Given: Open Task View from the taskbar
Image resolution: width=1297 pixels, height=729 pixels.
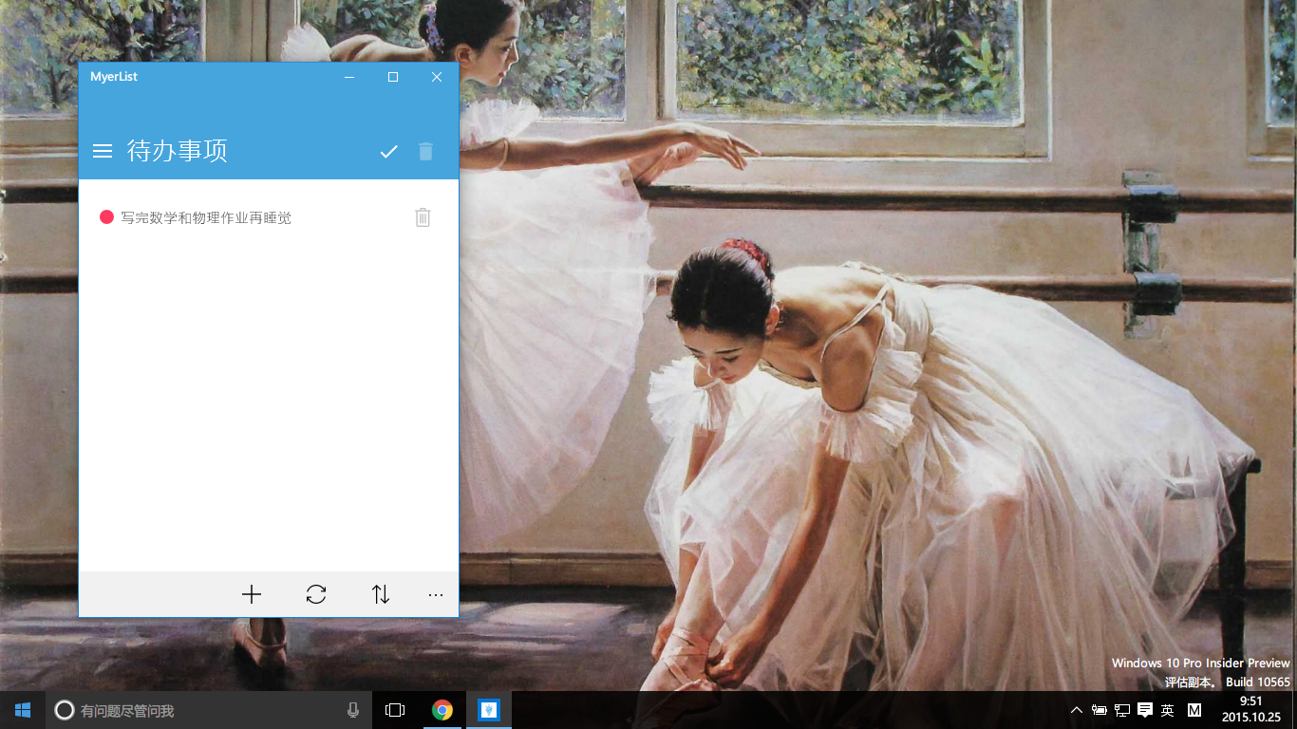Looking at the screenshot, I should pyautogui.click(x=395, y=710).
